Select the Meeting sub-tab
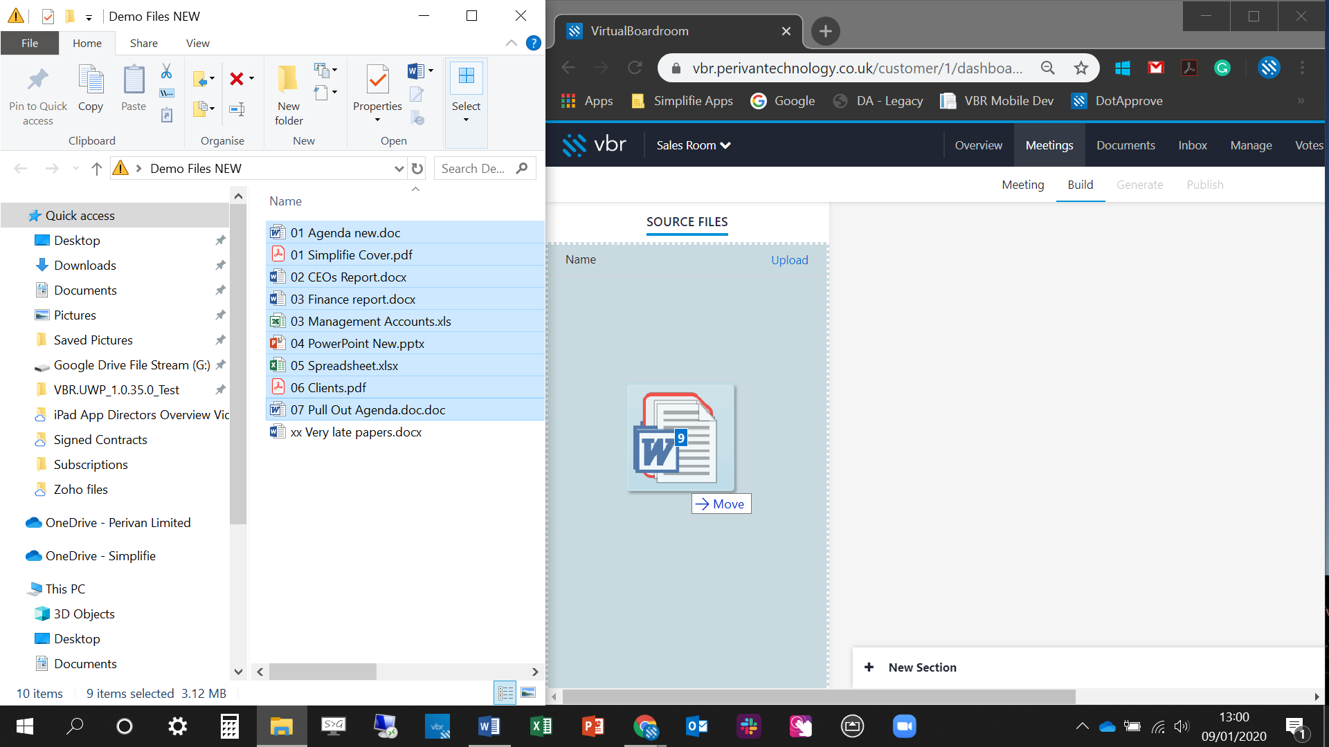Screen dimensions: 1329x747 tap(1022, 185)
